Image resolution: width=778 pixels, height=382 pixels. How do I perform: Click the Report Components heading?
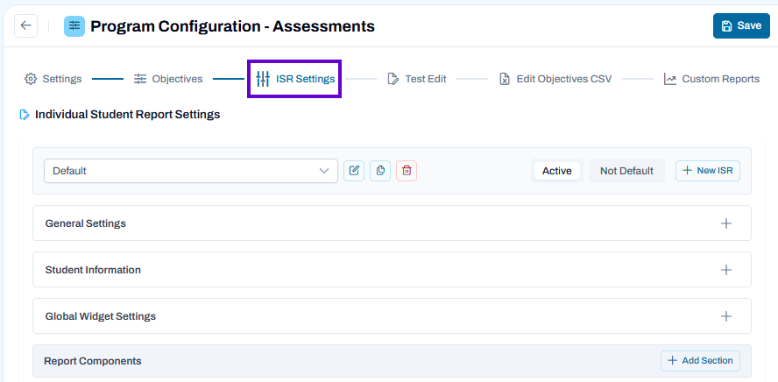pyautogui.click(x=93, y=361)
